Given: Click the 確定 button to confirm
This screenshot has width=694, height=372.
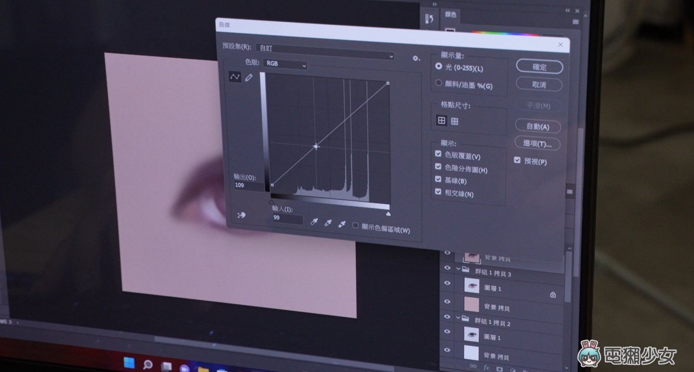Looking at the screenshot, I should pos(538,67).
